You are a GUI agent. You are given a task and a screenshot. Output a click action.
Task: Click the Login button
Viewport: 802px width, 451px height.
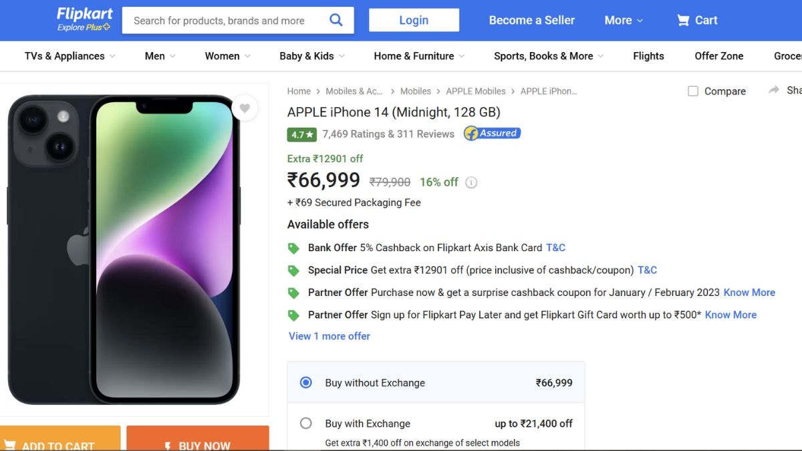(414, 20)
